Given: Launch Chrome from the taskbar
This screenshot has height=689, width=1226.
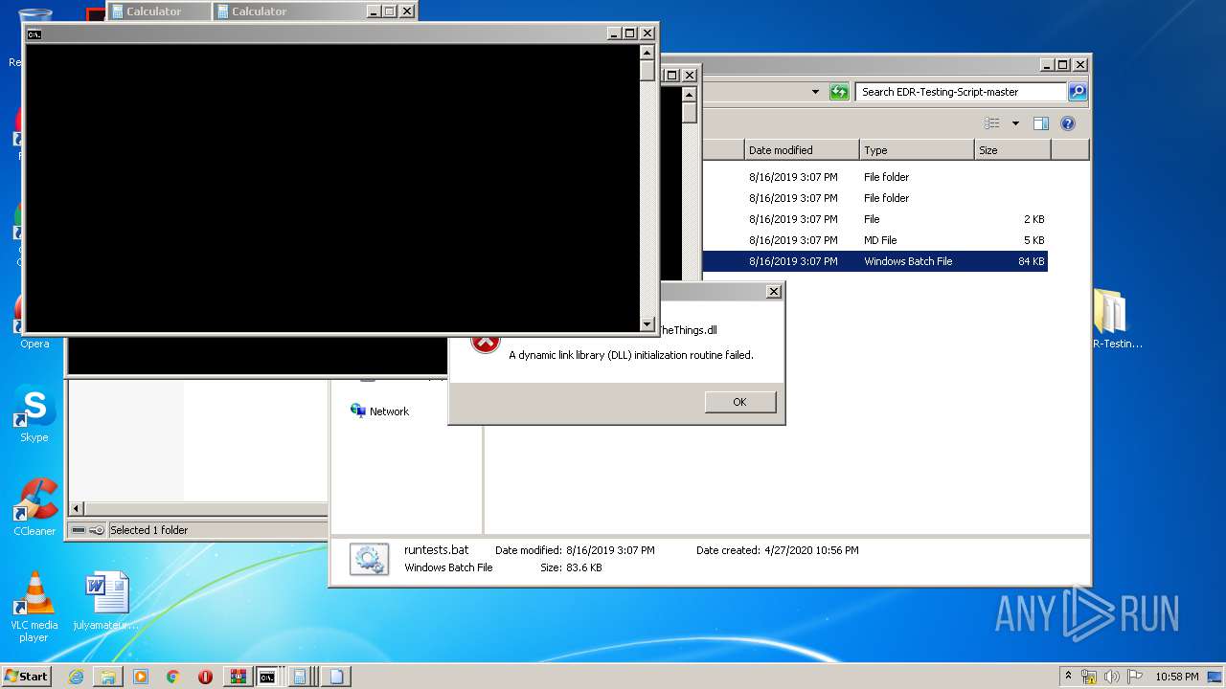Looking at the screenshot, I should (x=173, y=677).
